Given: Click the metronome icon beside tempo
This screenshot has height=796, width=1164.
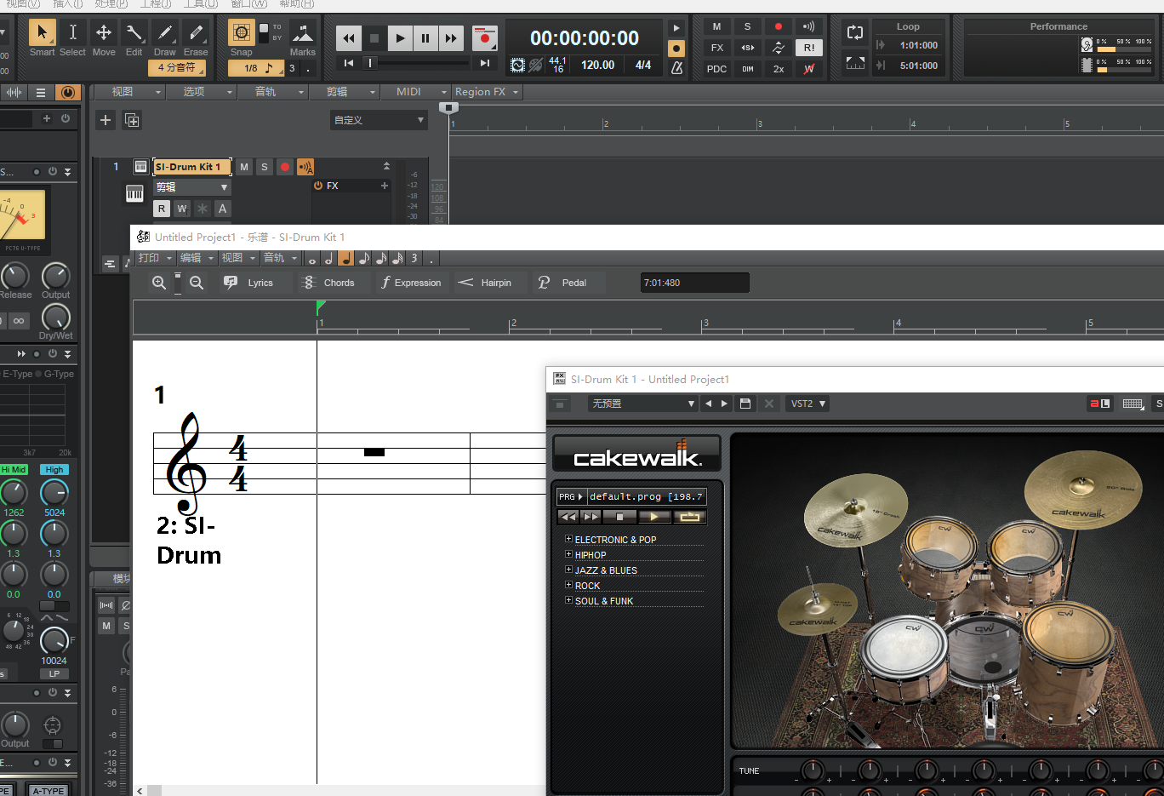Looking at the screenshot, I should click(x=677, y=67).
